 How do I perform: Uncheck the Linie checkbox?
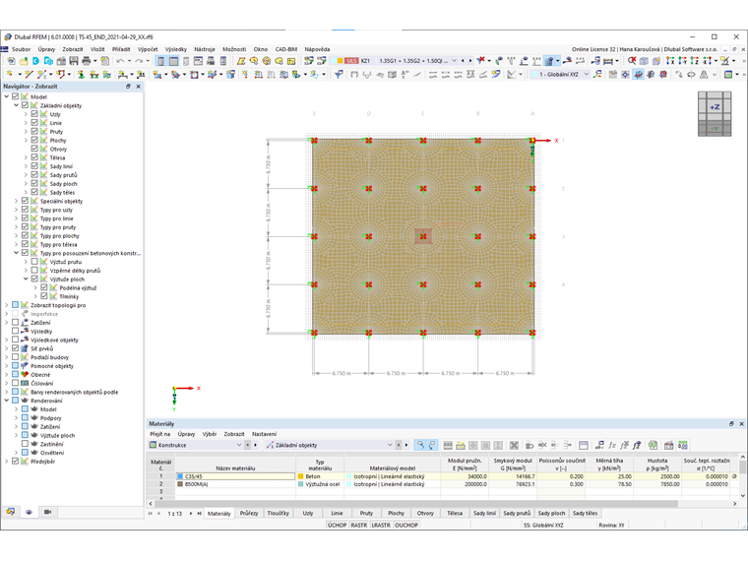point(34,123)
